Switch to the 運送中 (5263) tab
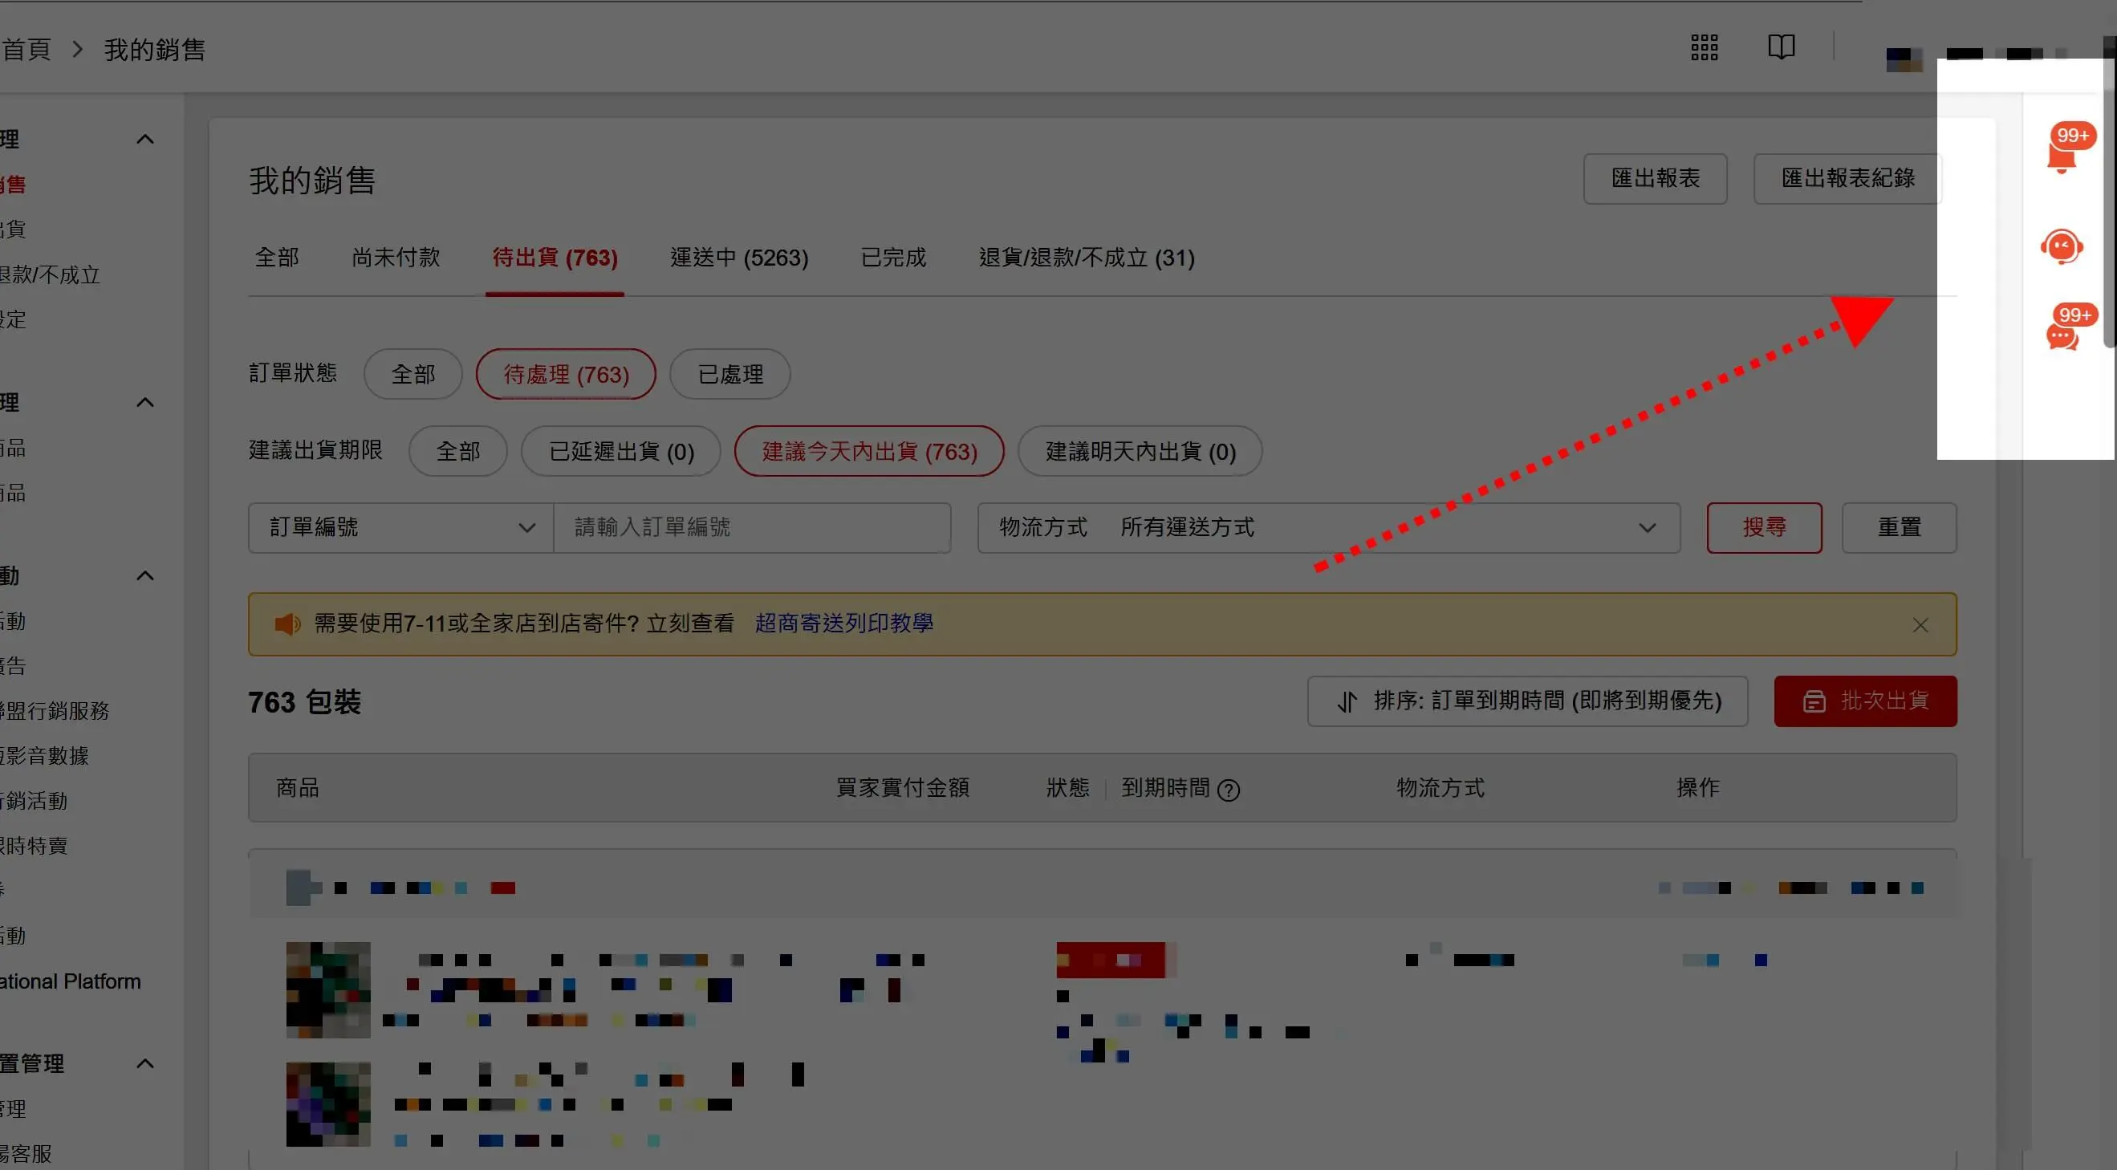This screenshot has height=1170, width=2117. click(x=739, y=258)
